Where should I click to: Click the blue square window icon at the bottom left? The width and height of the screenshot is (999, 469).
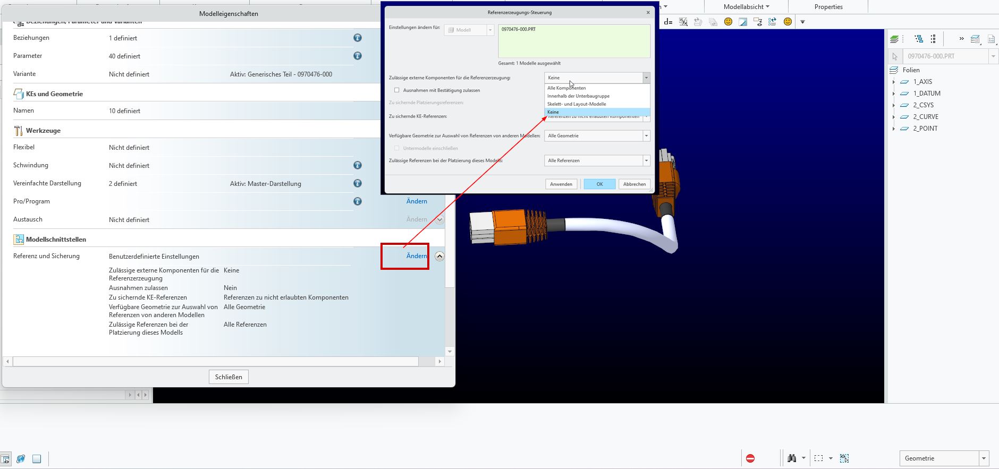point(37,459)
